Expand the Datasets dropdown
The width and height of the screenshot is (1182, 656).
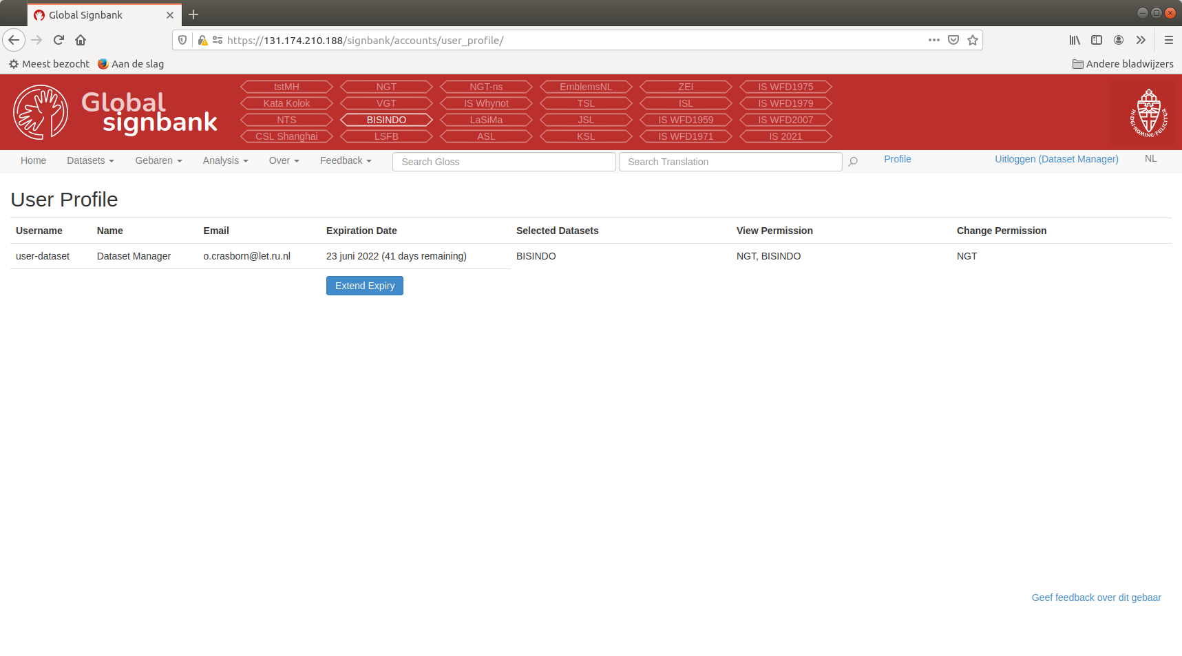point(89,160)
